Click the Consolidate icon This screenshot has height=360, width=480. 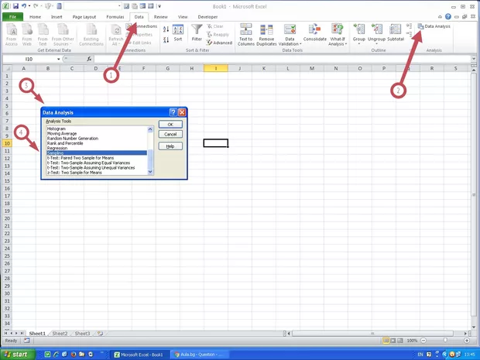[x=314, y=31]
